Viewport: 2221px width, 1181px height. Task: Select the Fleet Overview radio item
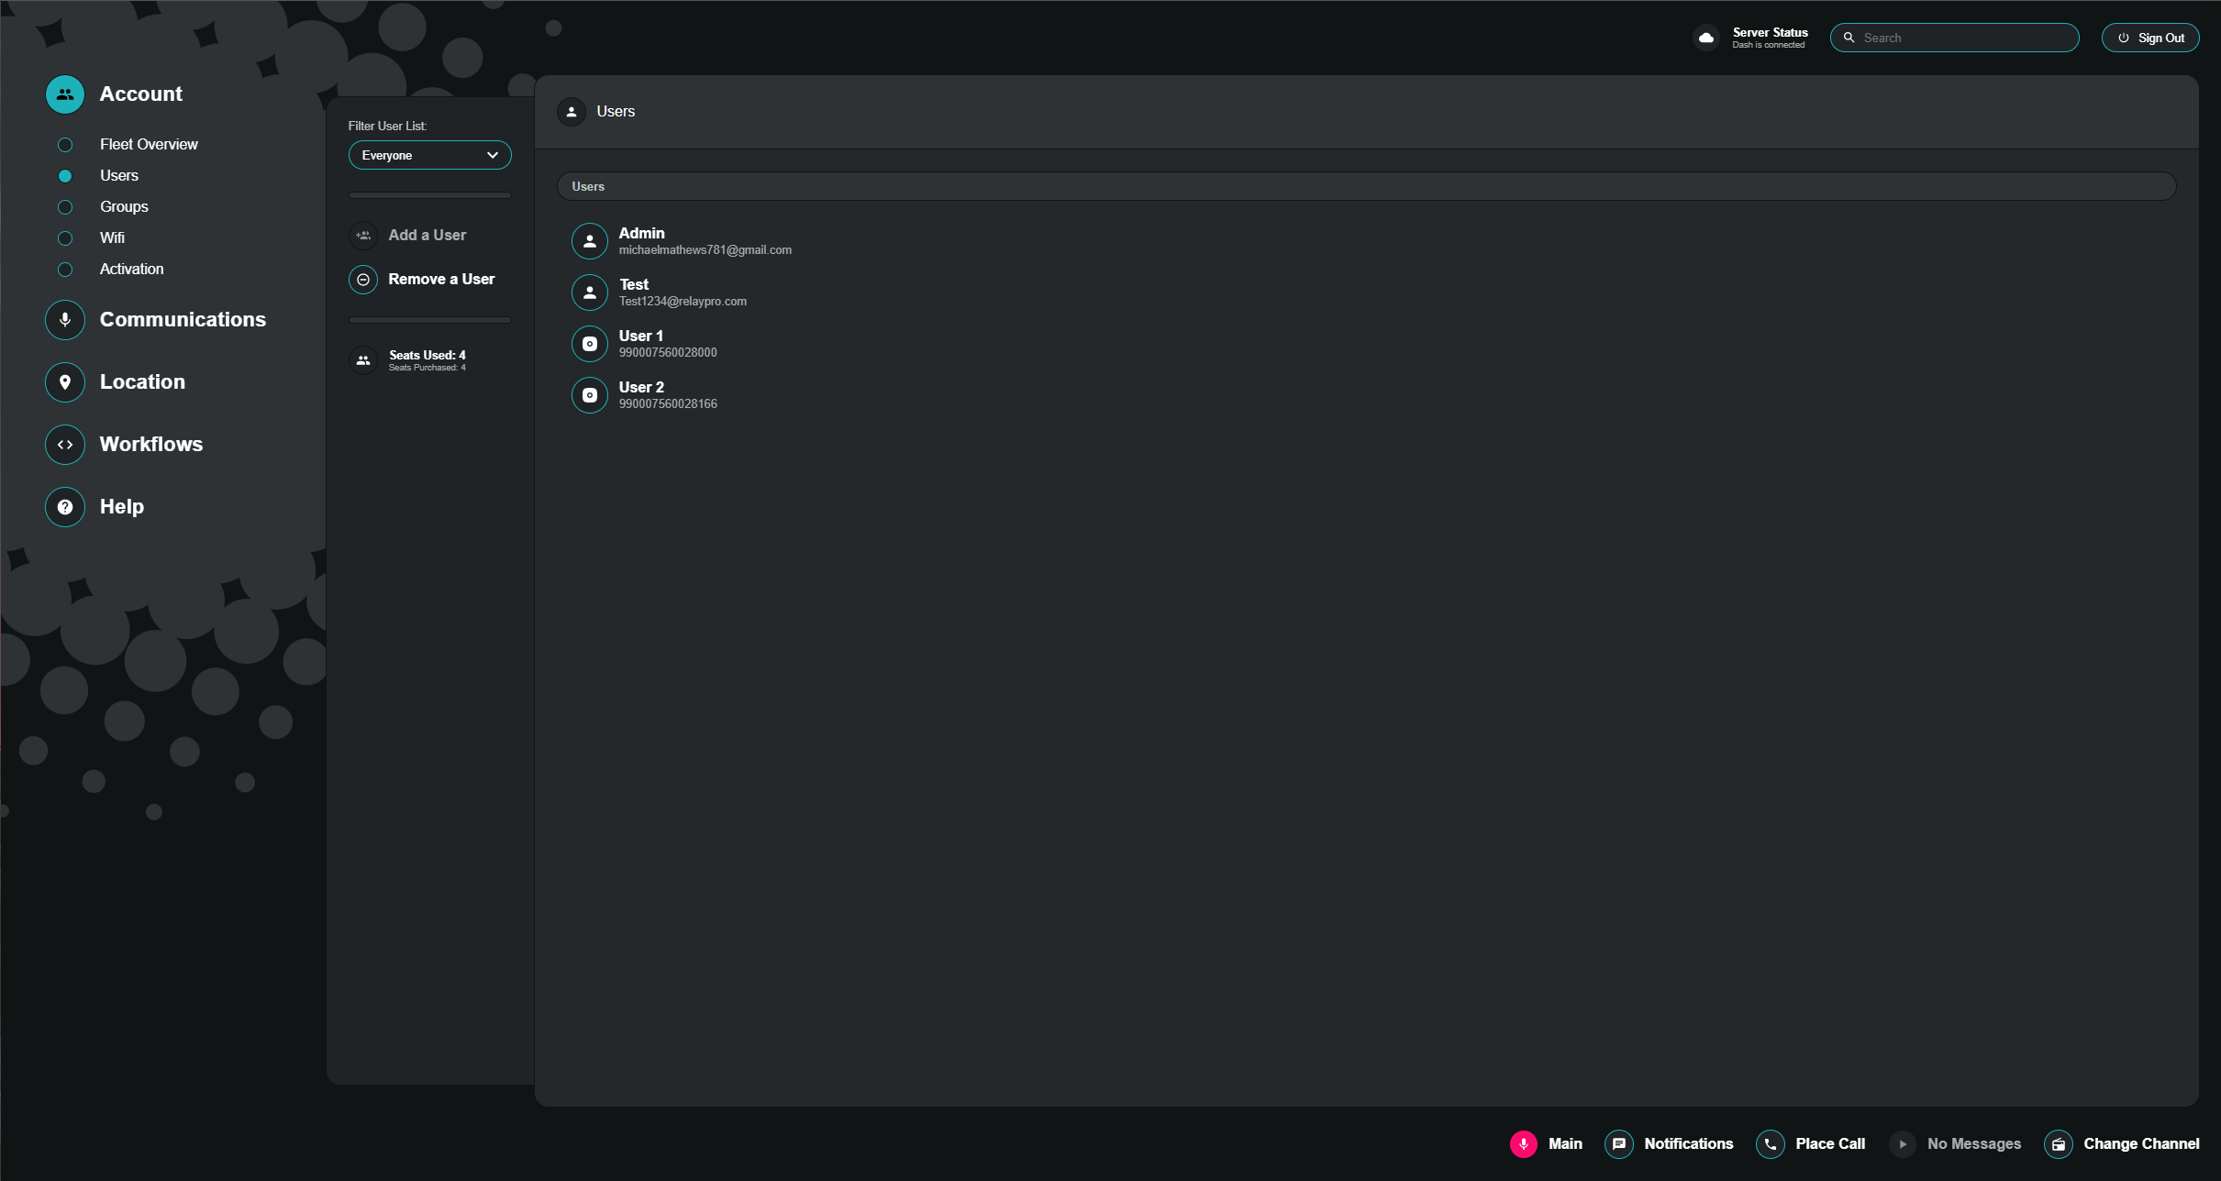(65, 145)
